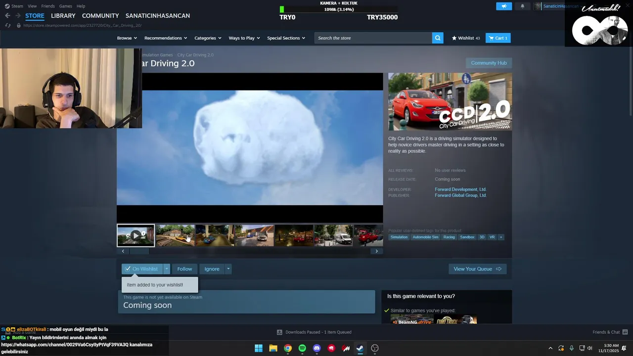
Task: Expand the On Wishlist dropdown arrow
Action: [167, 269]
